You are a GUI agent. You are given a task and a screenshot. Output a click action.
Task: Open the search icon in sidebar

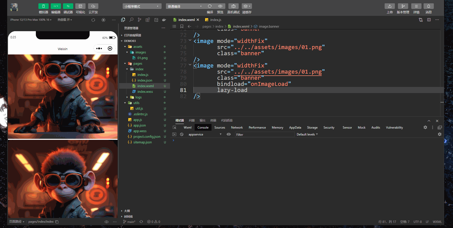click(131, 20)
